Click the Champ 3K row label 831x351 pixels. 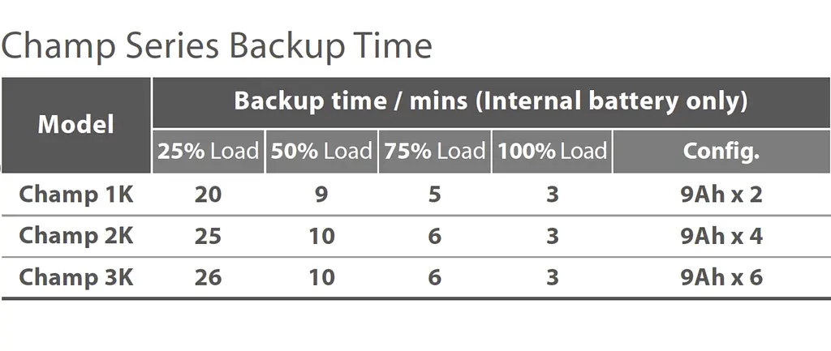[x=75, y=277]
